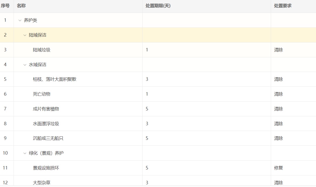Click 清除 requirement in 成片有害植物 row
This screenshot has height=187, width=316.
278,109
